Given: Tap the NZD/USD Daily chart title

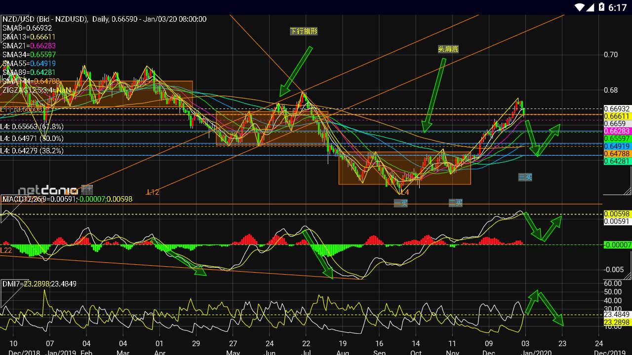Looking at the screenshot, I should tap(104, 19).
